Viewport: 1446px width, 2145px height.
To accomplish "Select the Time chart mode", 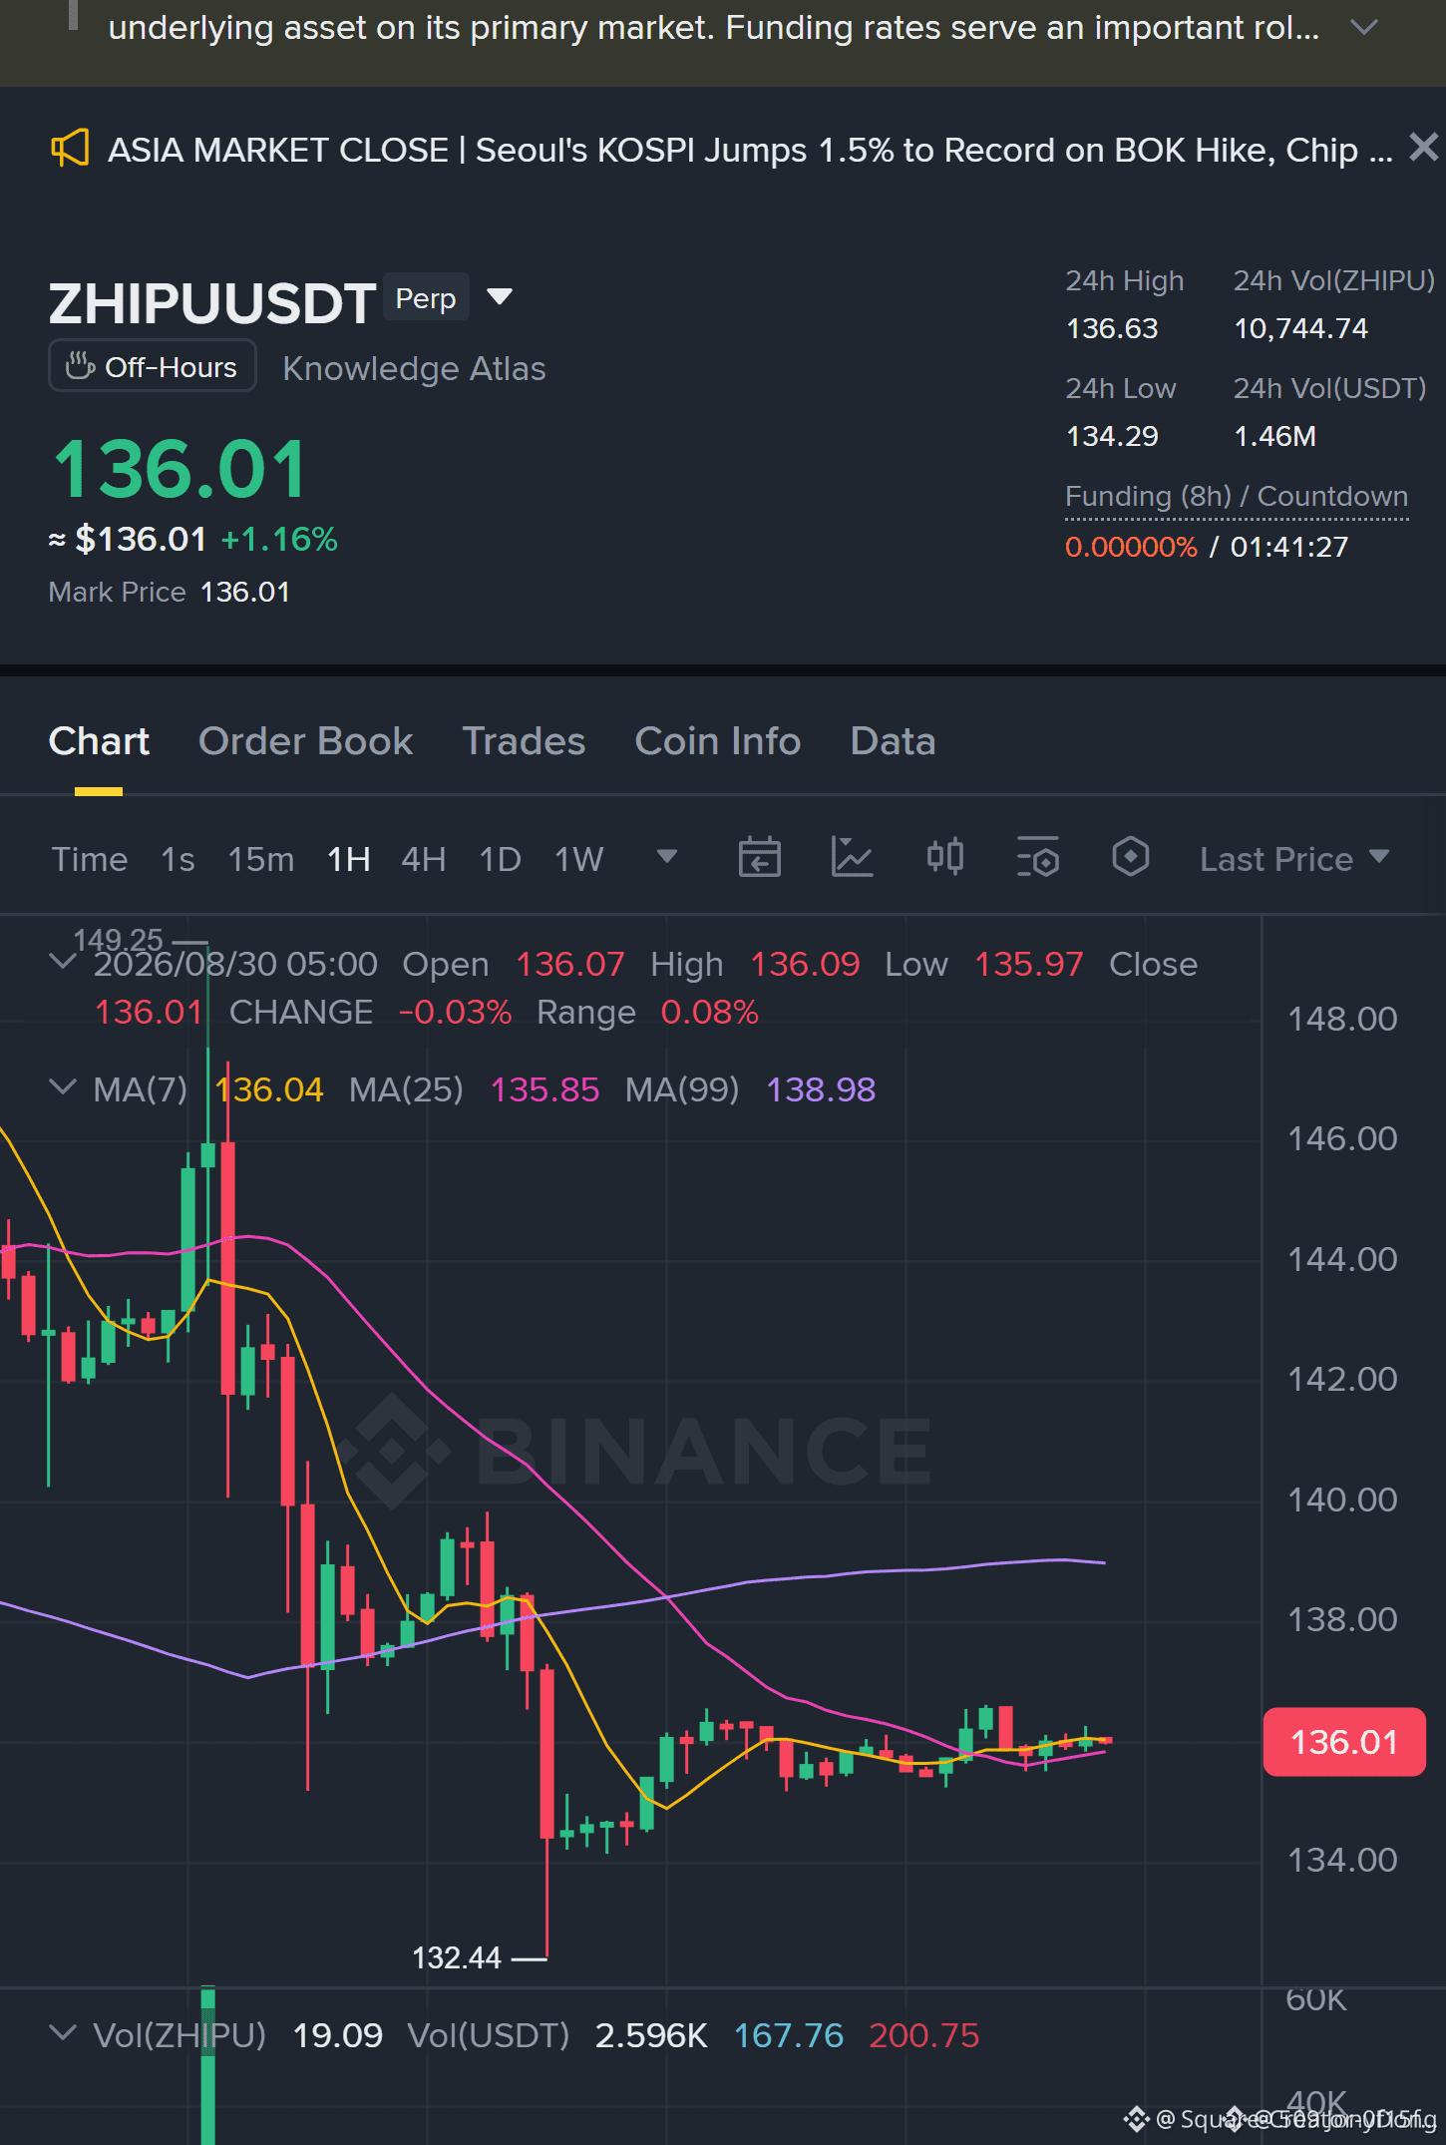I will (x=90, y=859).
